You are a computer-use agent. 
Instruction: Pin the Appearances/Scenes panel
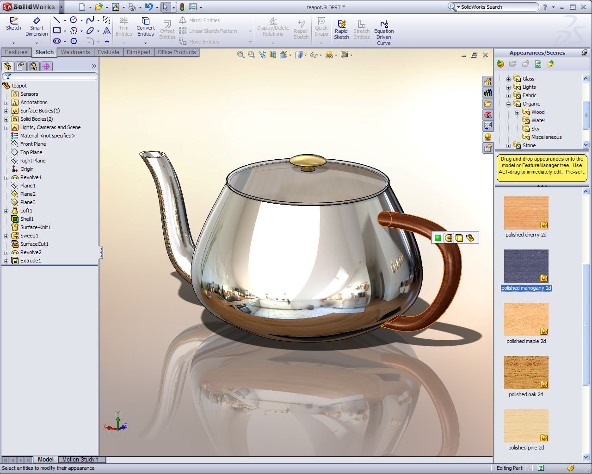pos(585,52)
